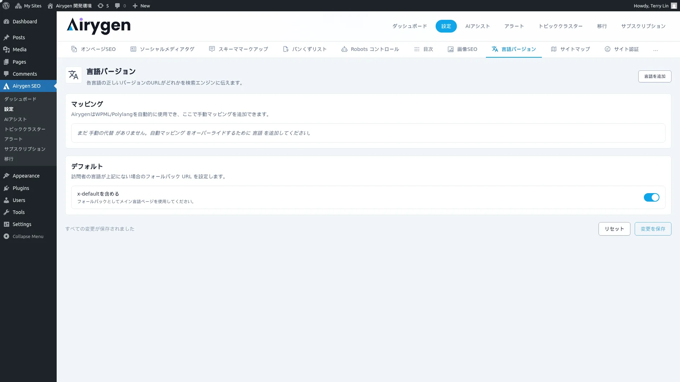Click the サイト認証 verification icon
Viewport: 680px width, 382px height.
pyautogui.click(x=607, y=49)
